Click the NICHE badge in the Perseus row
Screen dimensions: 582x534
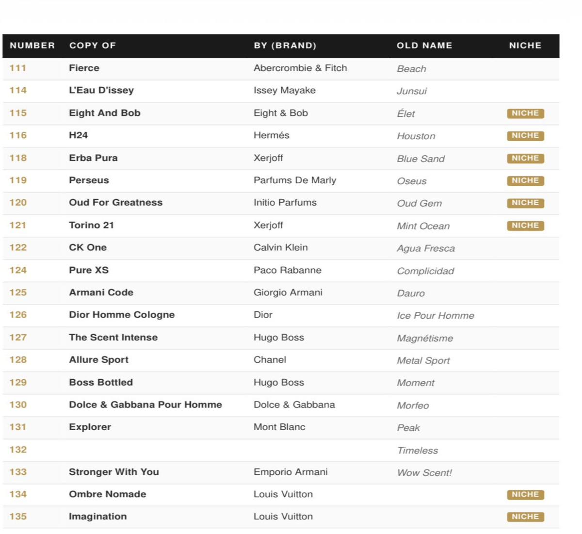[x=525, y=180]
